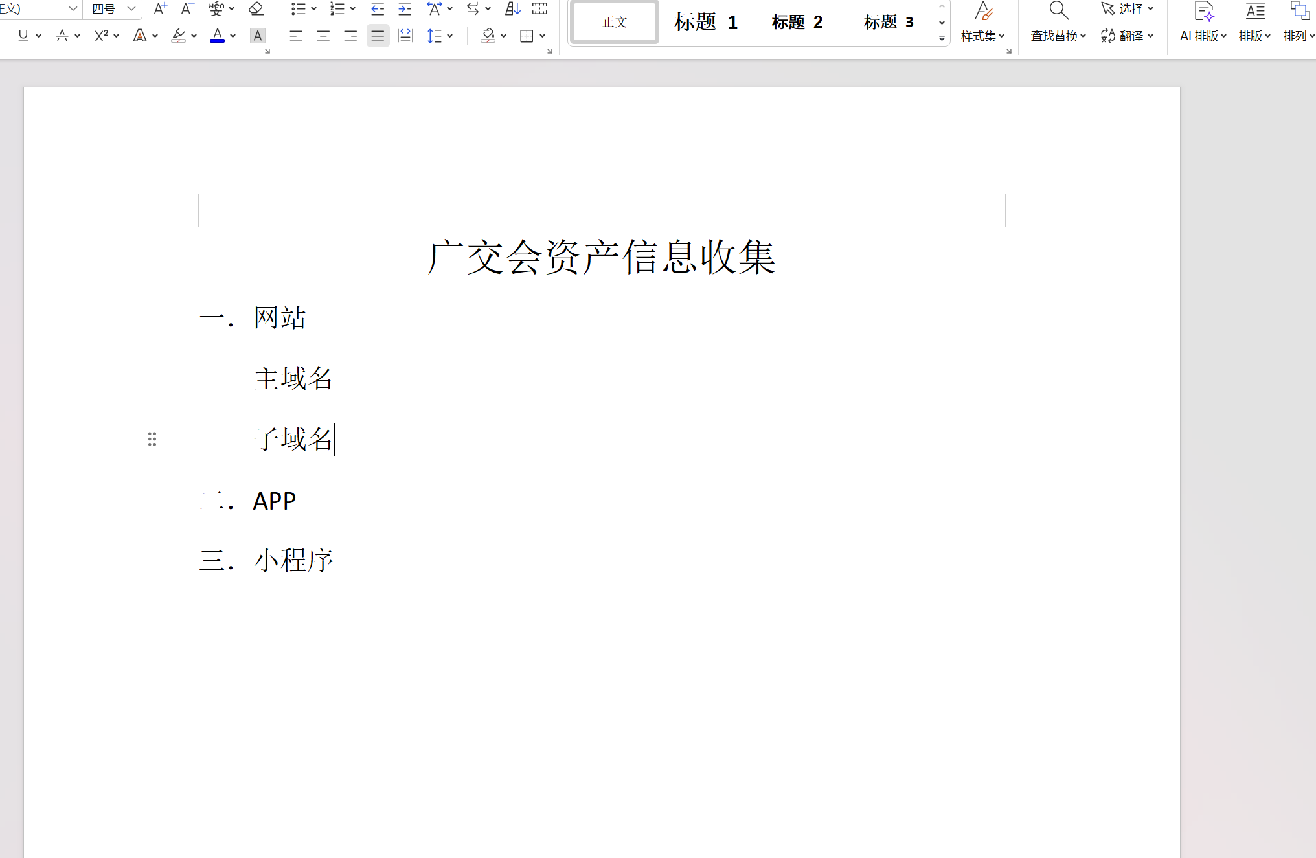The image size is (1316, 858).
Task: Expand the numbering style arrow
Action: point(353,8)
